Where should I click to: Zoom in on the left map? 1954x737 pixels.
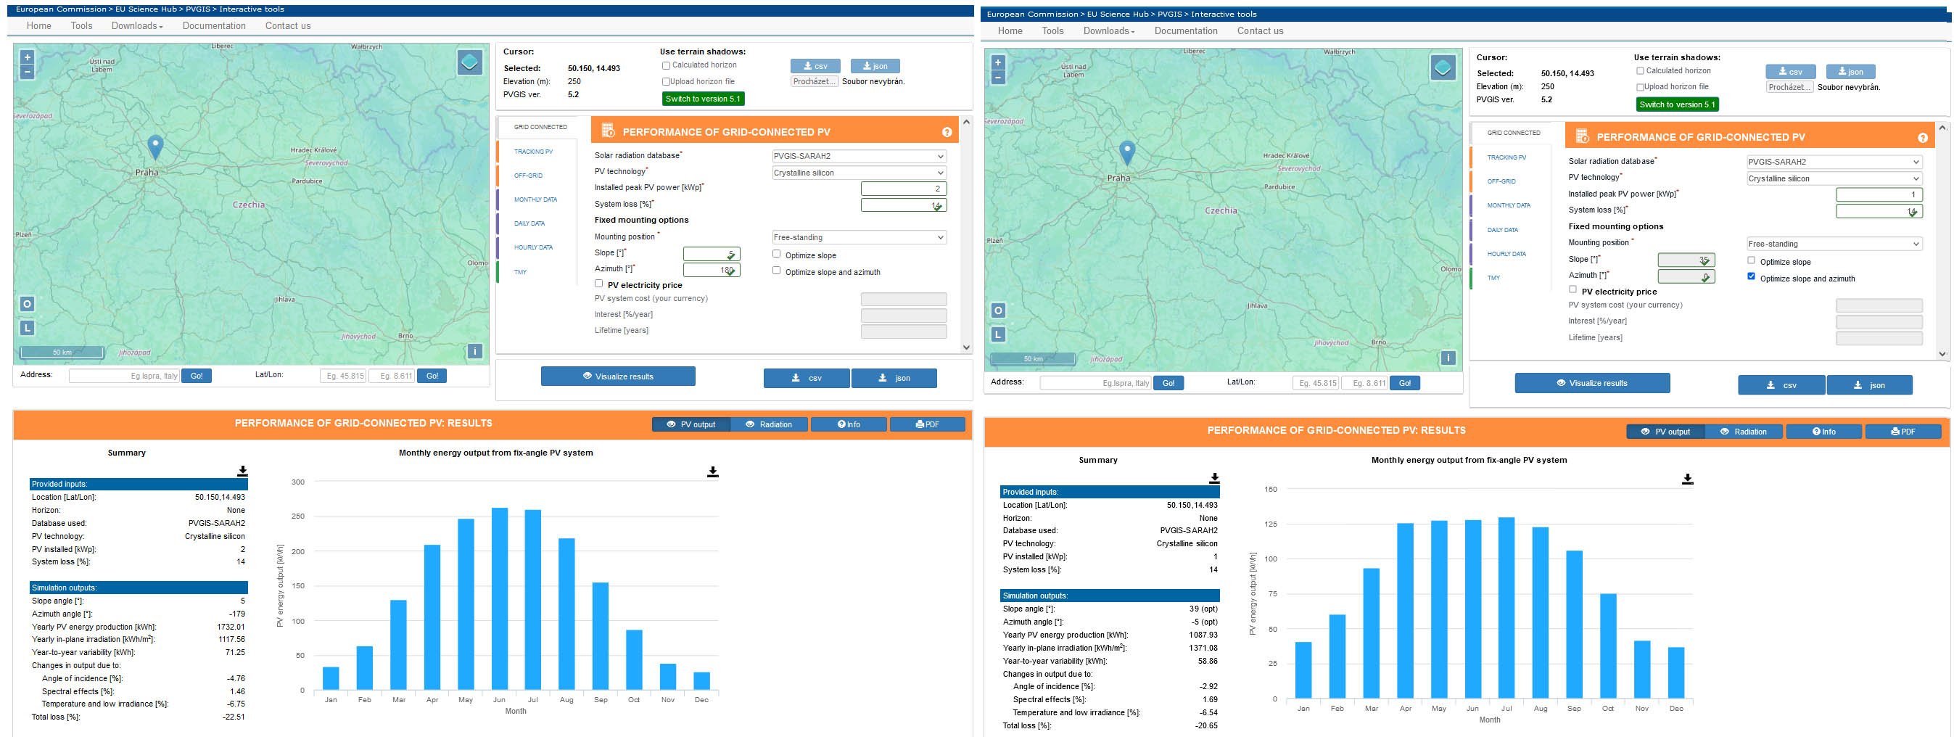tap(28, 58)
